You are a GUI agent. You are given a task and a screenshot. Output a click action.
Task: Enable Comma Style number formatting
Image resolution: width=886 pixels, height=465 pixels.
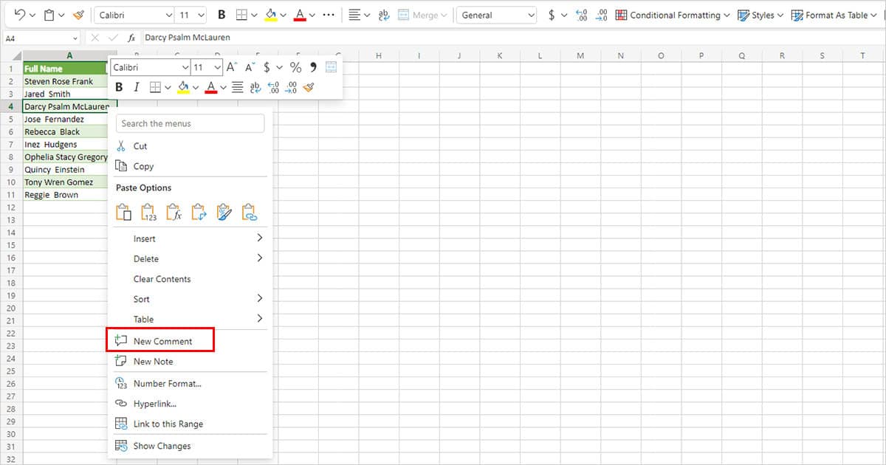[x=312, y=67]
